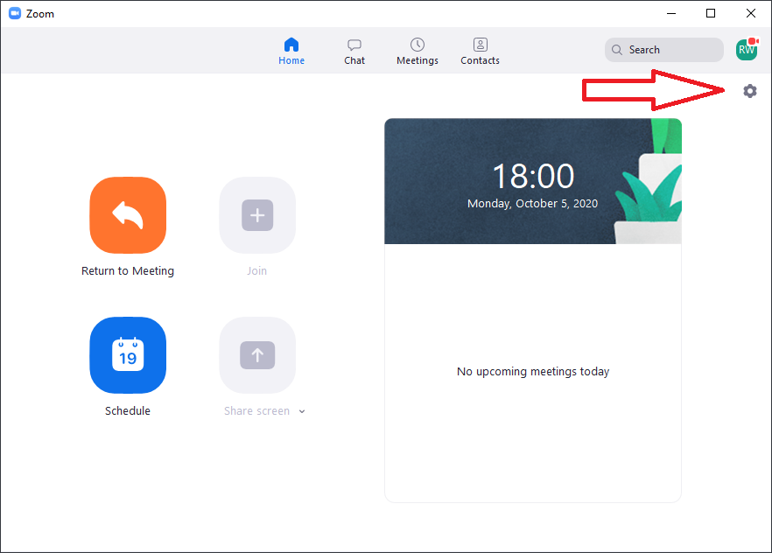Close the Zoom window
Screen dimensions: 772x553
tap(751, 13)
